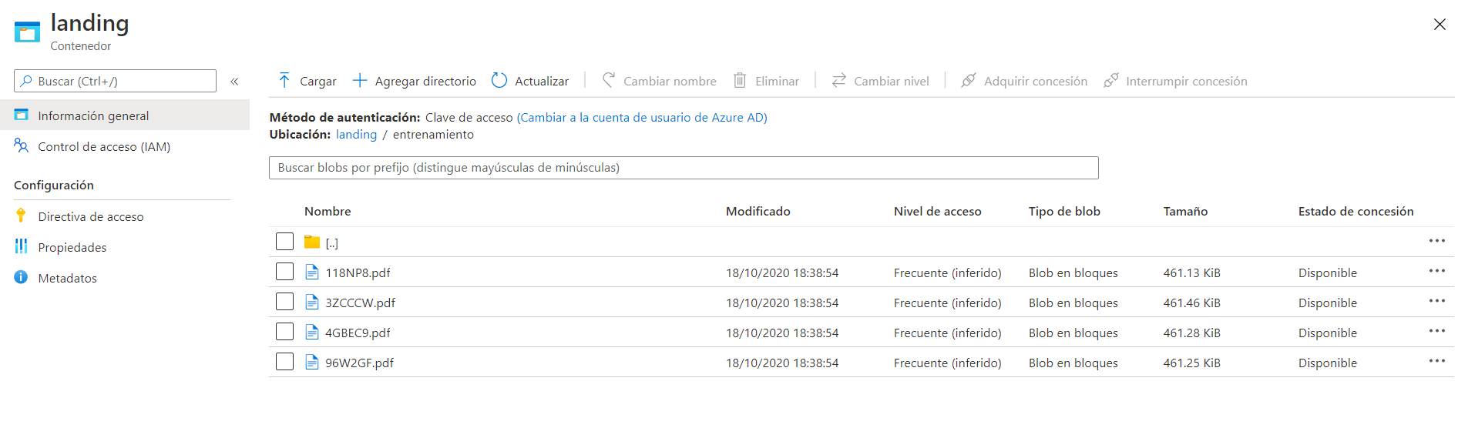This screenshot has width=1458, height=428.
Task: Collapse the left sidebar with the double chevron
Action: tap(234, 81)
